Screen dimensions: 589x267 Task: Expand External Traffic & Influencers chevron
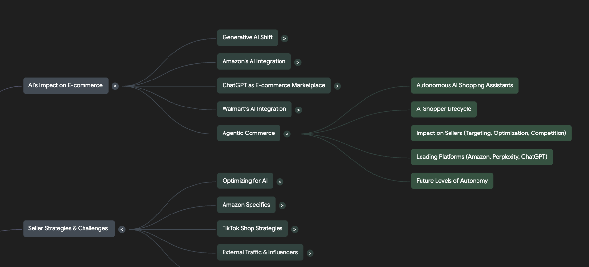pyautogui.click(x=310, y=253)
